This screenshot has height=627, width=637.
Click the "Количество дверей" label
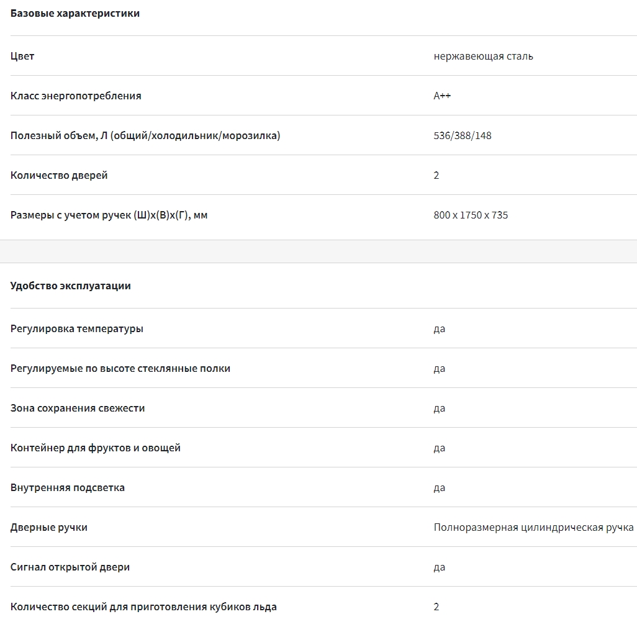[x=59, y=176]
